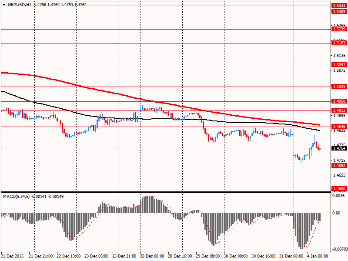Select the 1.4950 level label
The image size is (348, 261).
pos(339,101)
